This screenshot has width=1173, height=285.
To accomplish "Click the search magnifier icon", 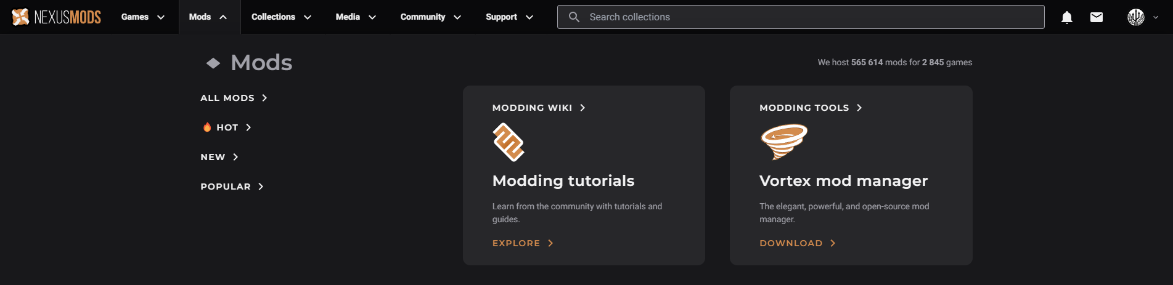I will point(574,17).
